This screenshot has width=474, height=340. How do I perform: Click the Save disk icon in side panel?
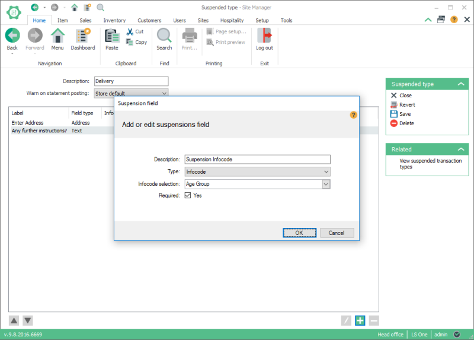click(393, 114)
